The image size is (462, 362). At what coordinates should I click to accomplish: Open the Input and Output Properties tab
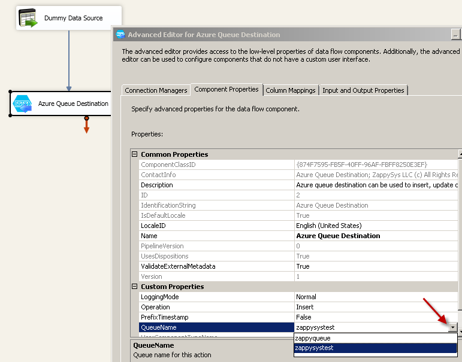(363, 90)
